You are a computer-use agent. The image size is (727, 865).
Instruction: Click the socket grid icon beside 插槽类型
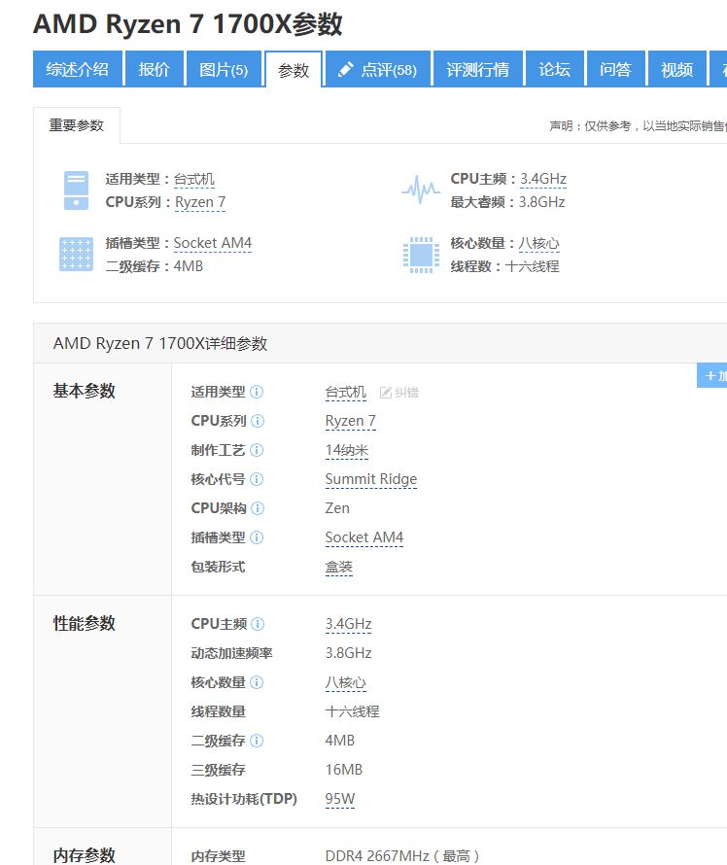coord(76,255)
